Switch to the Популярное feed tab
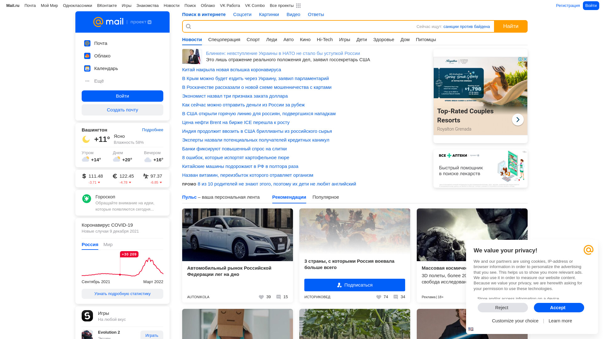This screenshot has width=603, height=339. click(326, 197)
